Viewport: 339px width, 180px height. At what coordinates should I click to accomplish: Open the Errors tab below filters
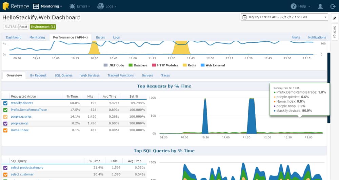pyautogui.click(x=100, y=37)
